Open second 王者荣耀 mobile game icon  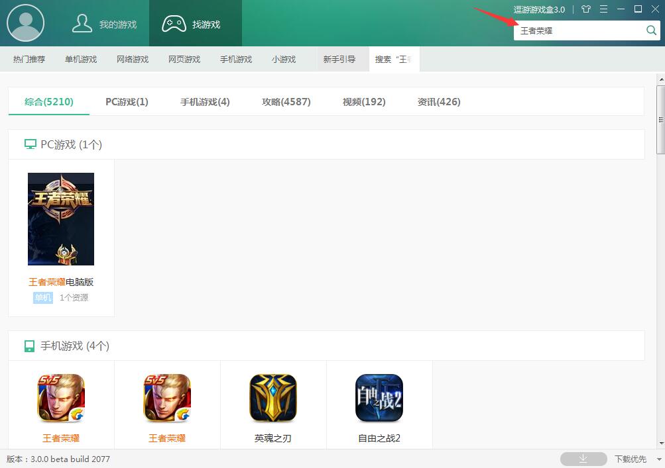[167, 398]
